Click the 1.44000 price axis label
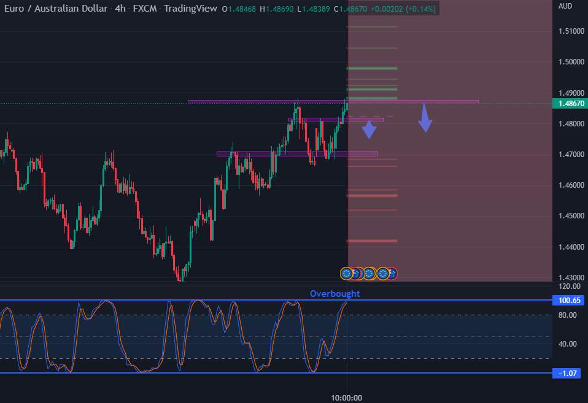 (x=571, y=247)
